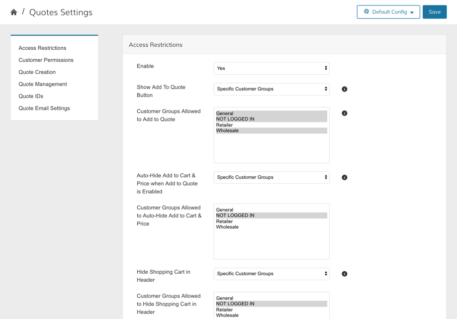Open Show Add To Quote Button dropdown
This screenshot has height=319, width=457.
pos(271,89)
